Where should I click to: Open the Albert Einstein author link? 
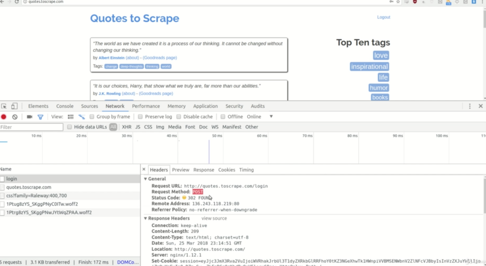point(111,57)
